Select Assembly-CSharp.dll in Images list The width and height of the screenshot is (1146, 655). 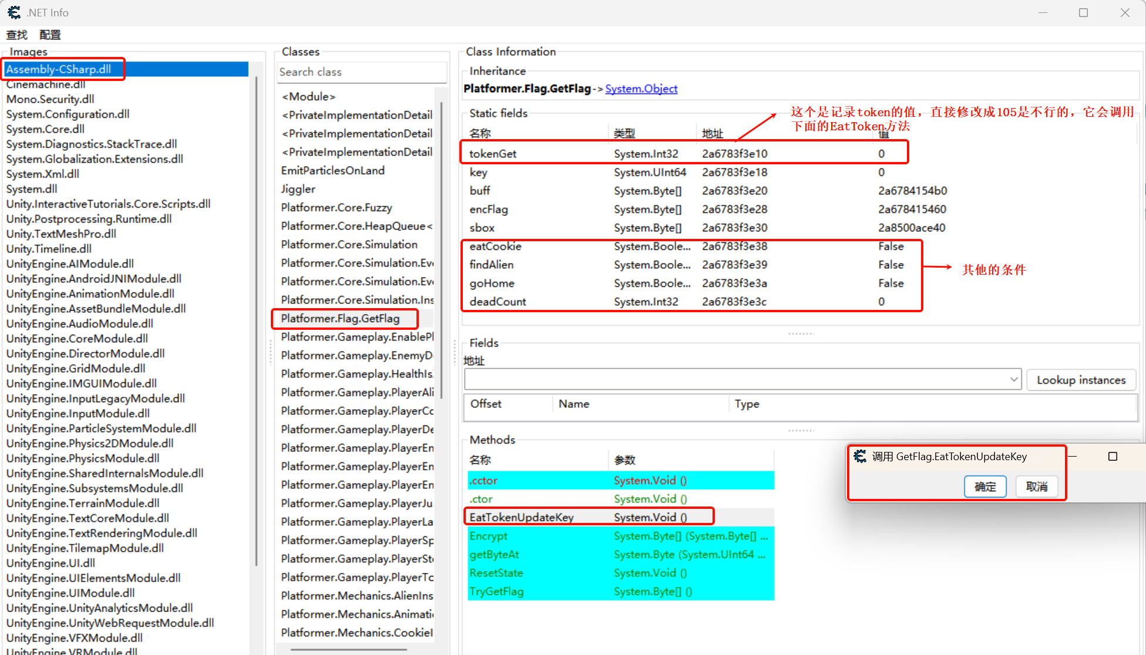tap(59, 69)
